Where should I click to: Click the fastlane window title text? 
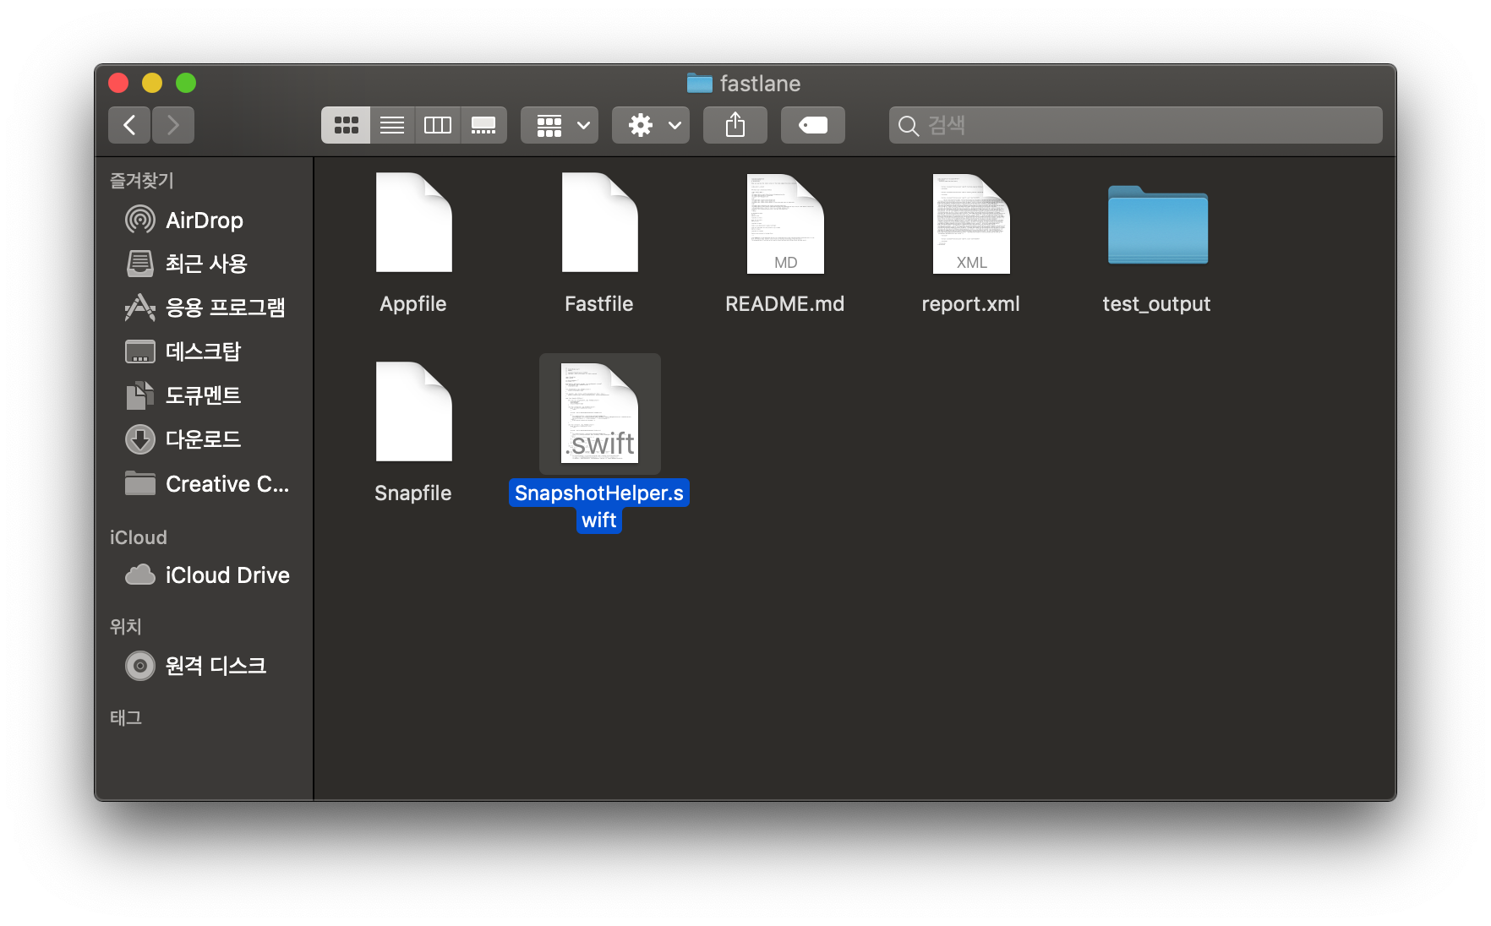tap(760, 84)
